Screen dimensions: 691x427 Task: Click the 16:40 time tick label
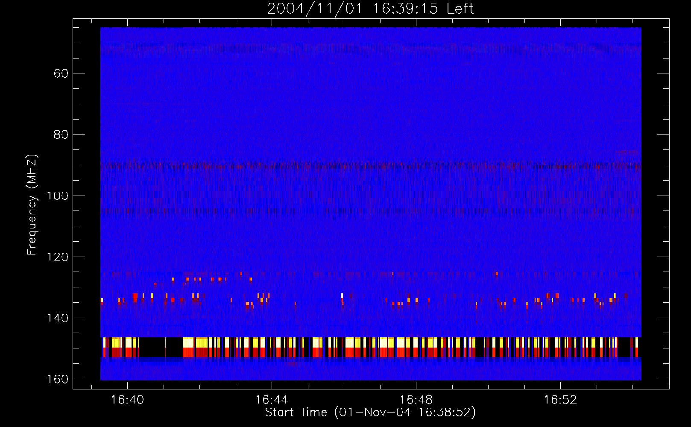(127, 400)
